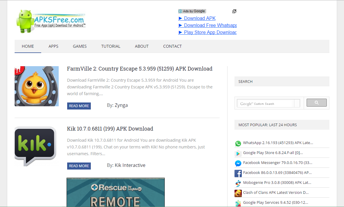Open the Tutorial menu item
Screen dimensions: 344x207
(111, 47)
